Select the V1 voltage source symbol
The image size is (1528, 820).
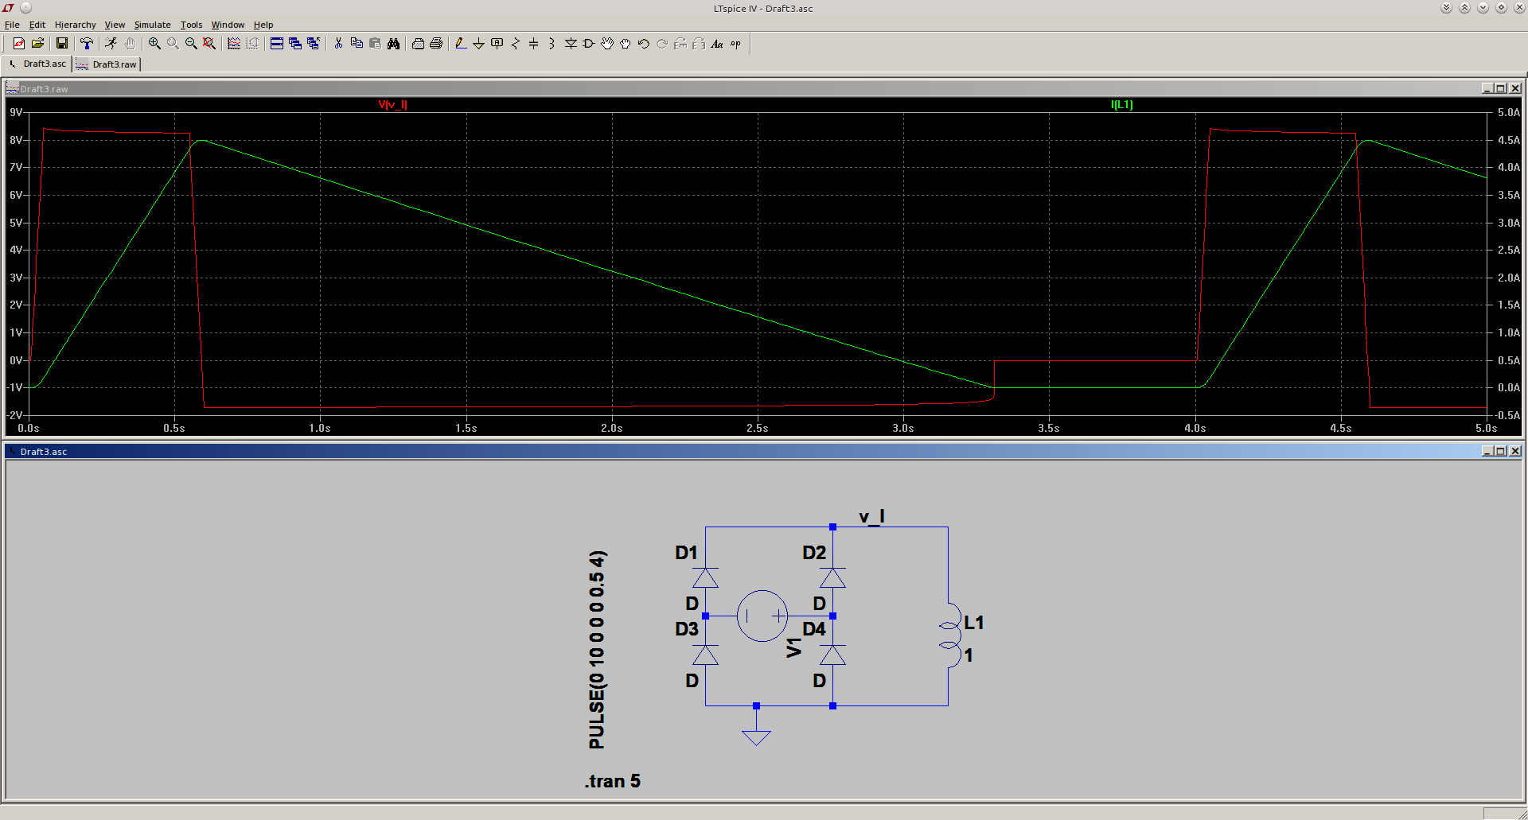(762, 616)
